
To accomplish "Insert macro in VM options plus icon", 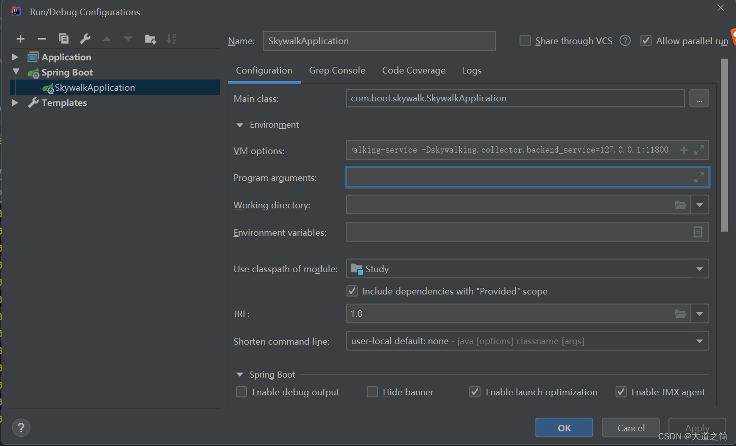I will (684, 150).
